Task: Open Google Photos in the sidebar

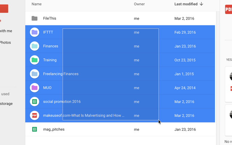Action: pyautogui.click(x=5, y=42)
